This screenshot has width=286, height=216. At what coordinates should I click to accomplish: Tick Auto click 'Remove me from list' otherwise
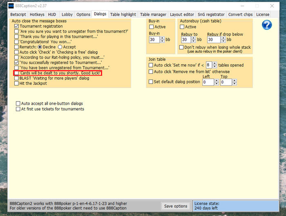(x=151, y=71)
